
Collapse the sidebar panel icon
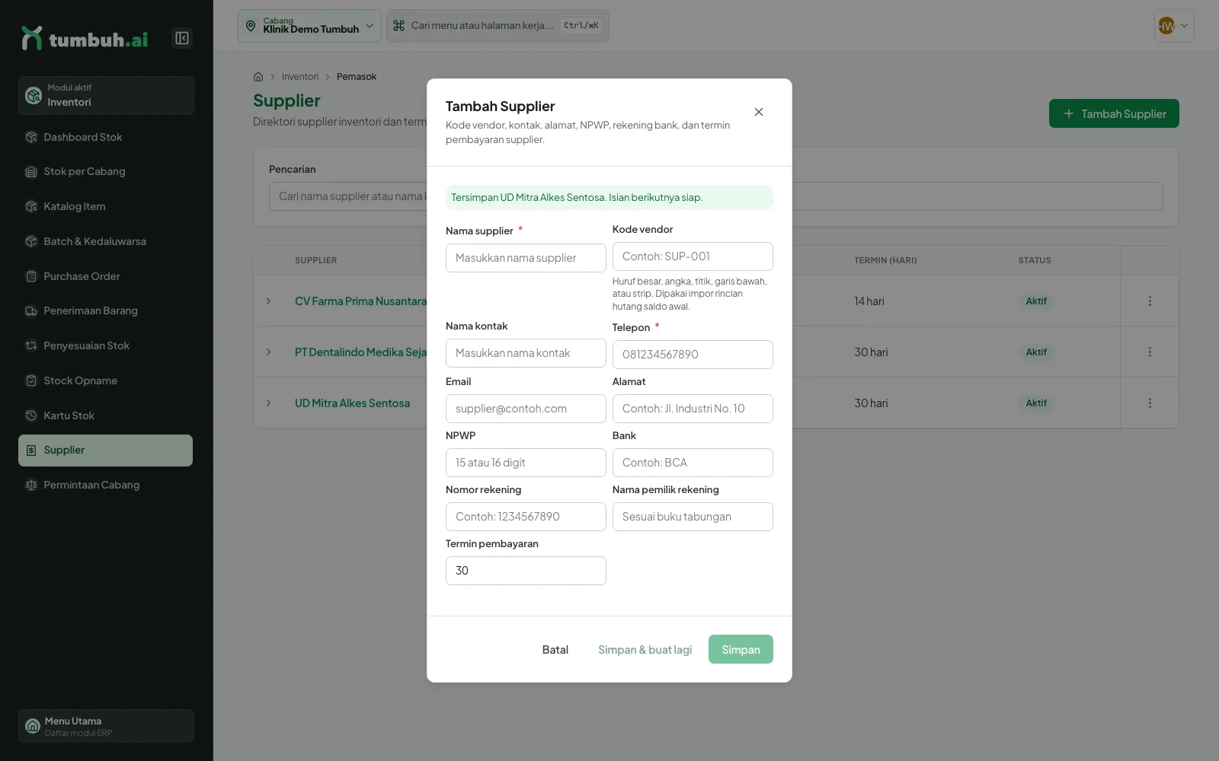tap(182, 38)
